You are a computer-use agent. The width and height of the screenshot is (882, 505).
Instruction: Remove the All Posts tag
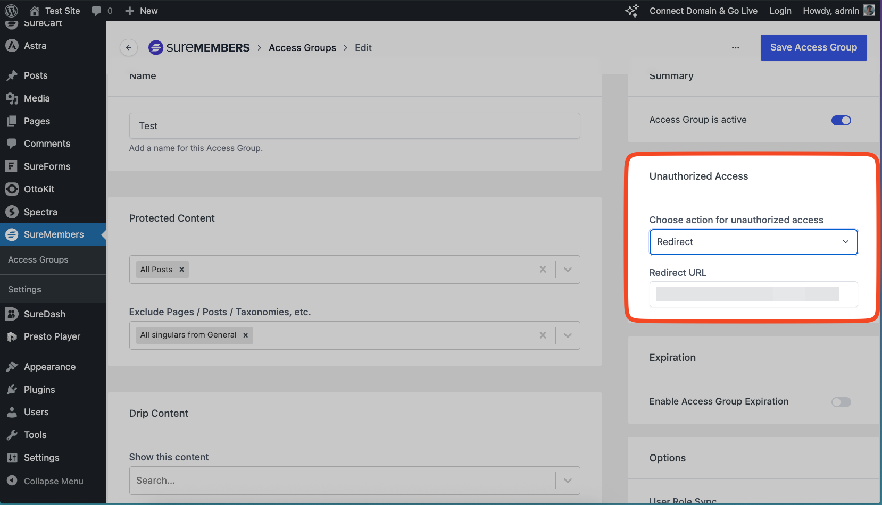(182, 270)
